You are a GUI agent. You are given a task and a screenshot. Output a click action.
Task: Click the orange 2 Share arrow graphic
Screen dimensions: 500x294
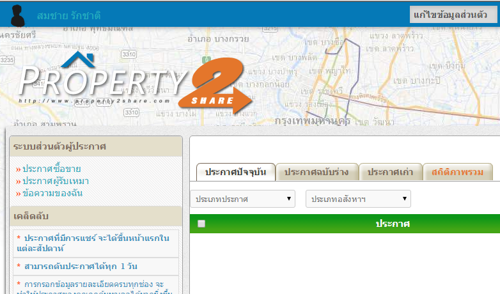216,86
